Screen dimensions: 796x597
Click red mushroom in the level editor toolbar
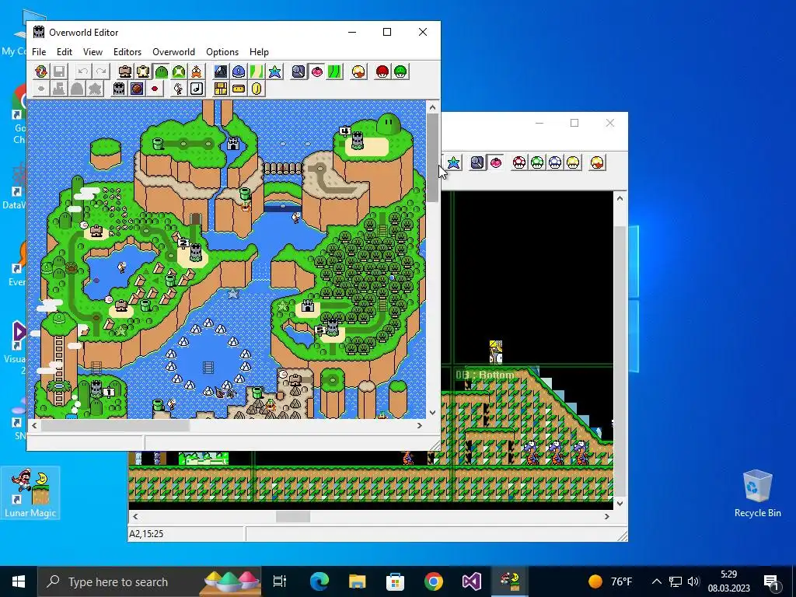tap(519, 162)
